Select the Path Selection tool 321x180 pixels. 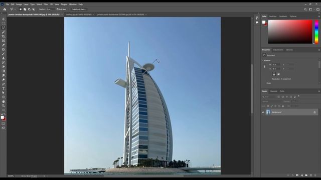coord(4,92)
